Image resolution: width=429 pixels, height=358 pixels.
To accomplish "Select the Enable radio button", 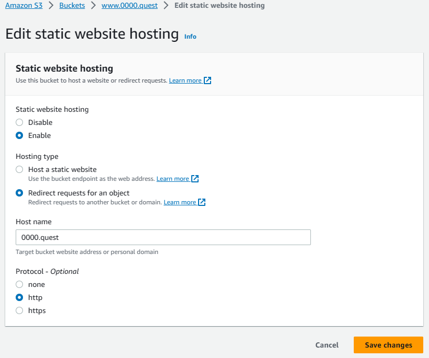I will click(x=19, y=135).
